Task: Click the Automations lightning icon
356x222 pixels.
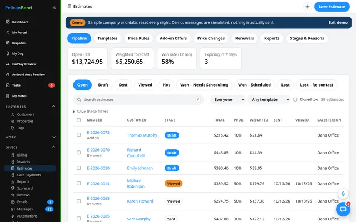Action: pyautogui.click(x=13, y=216)
